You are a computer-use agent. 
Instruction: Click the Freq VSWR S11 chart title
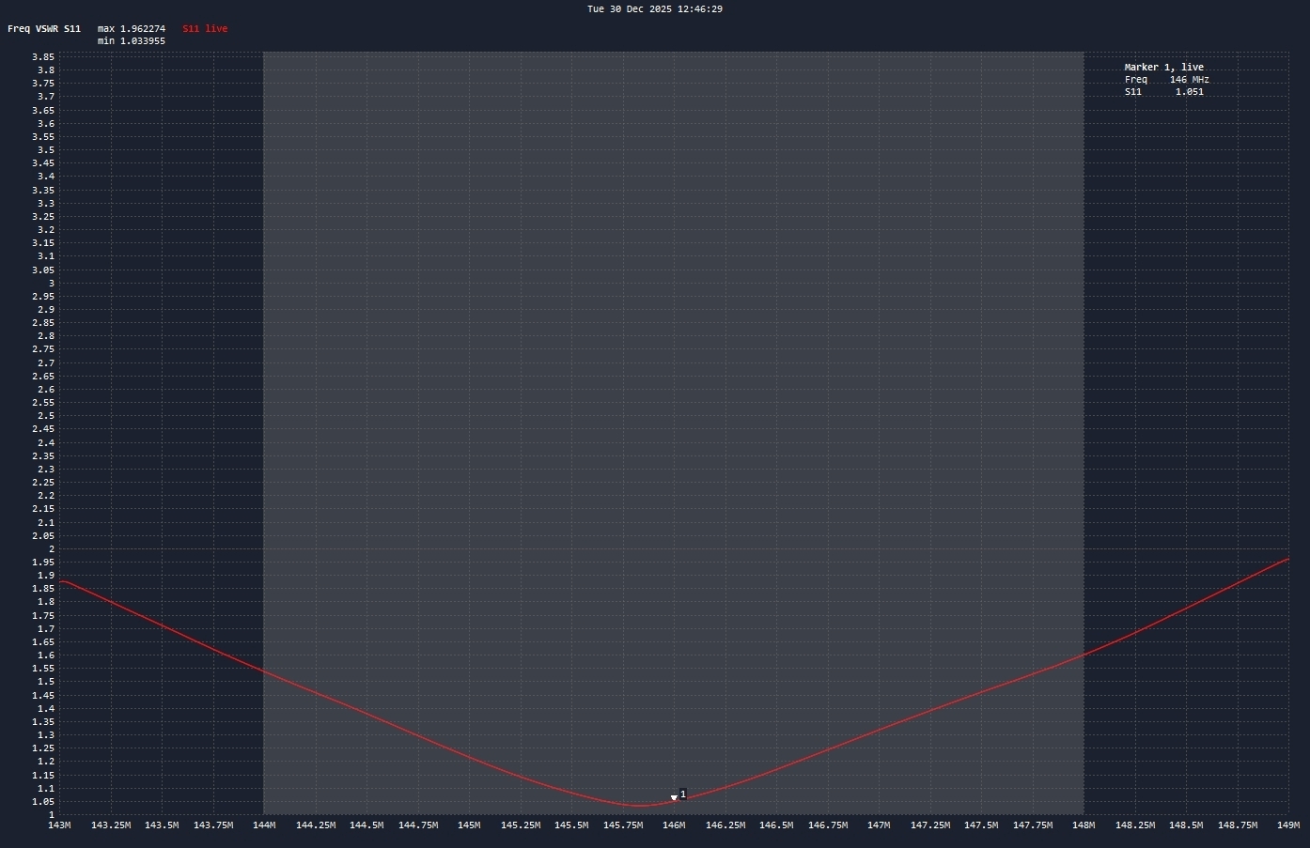[44, 29]
